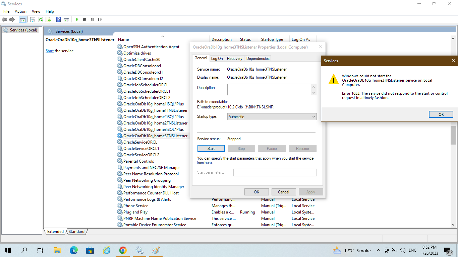Open the Startup type dropdown
Viewport: 458px width, 257px height.
[272, 117]
